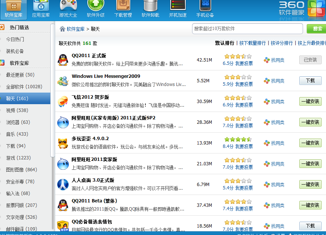This screenshot has width=326, height=235.
Task: Click 找同类 for 飞信2012 贺岁版
Action: coord(274,102)
